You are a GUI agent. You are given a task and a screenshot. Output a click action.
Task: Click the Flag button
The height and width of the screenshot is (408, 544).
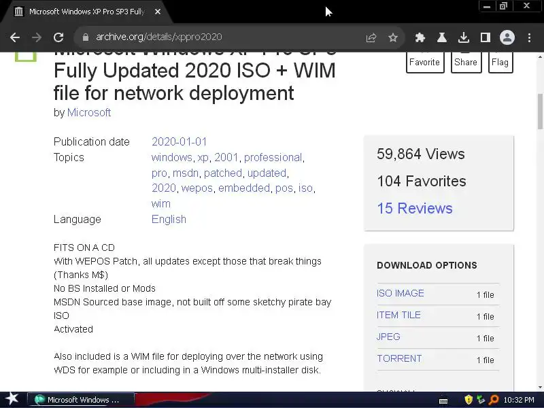pos(500,62)
